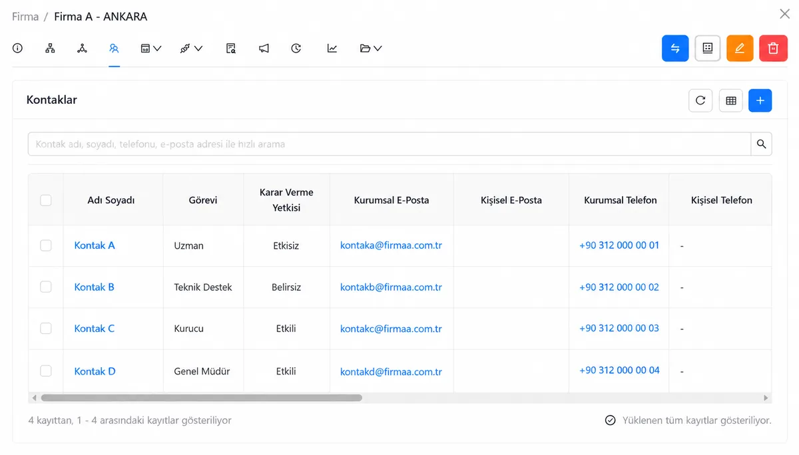Open the document search tab icon
The height and width of the screenshot is (455, 799).
point(231,48)
